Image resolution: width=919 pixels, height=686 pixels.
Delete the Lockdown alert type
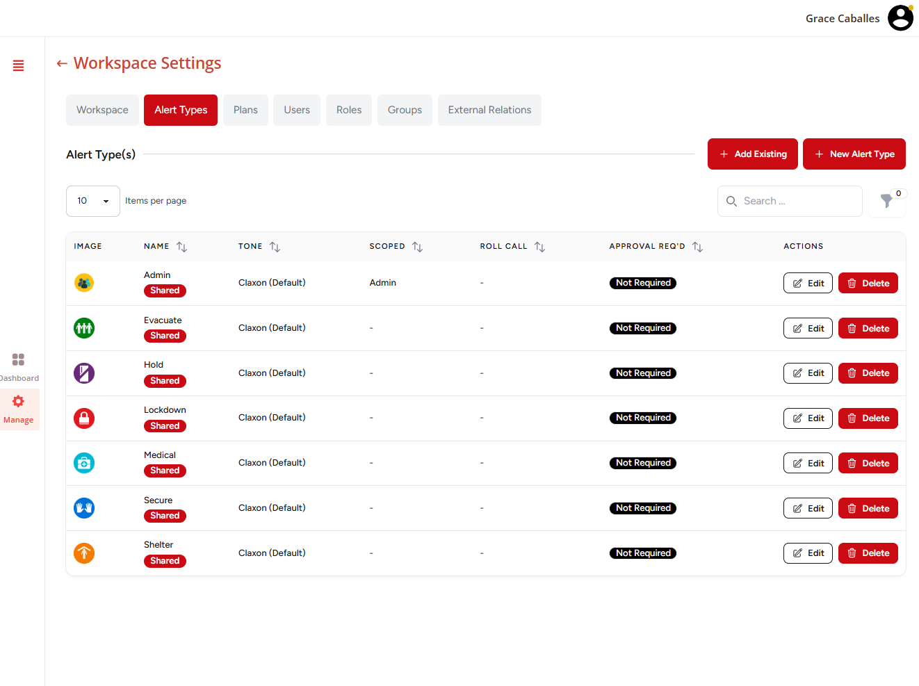coord(868,418)
